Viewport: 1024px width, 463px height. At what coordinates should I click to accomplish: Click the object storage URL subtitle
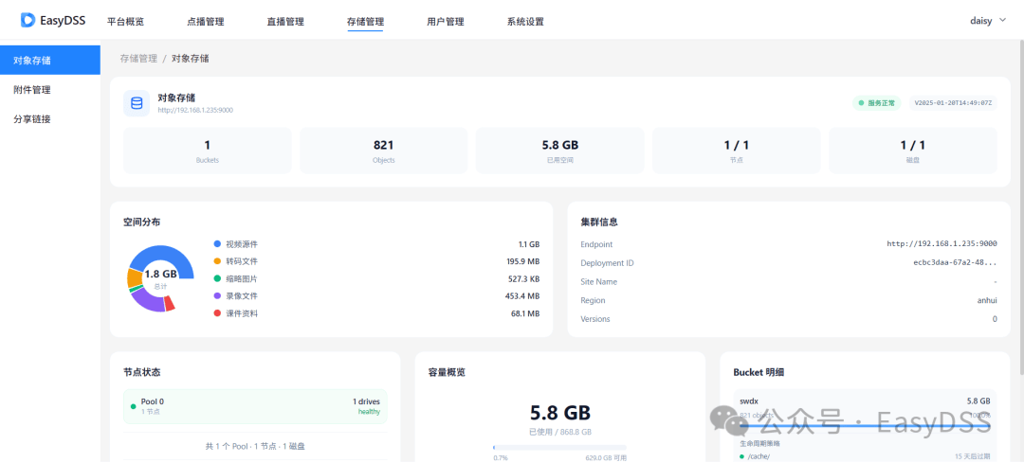(x=195, y=110)
